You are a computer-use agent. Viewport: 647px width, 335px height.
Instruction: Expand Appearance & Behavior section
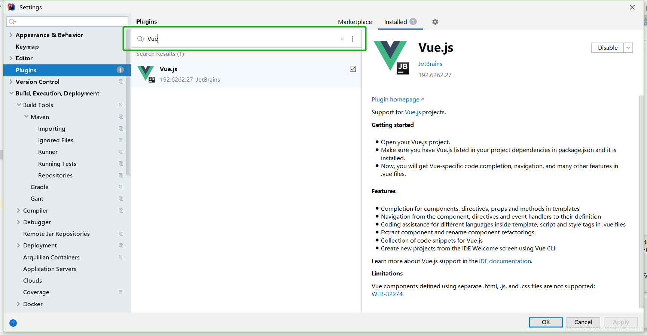pyautogui.click(x=11, y=35)
